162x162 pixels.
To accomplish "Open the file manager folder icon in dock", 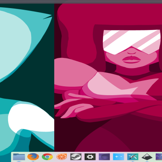I will (19, 157).
